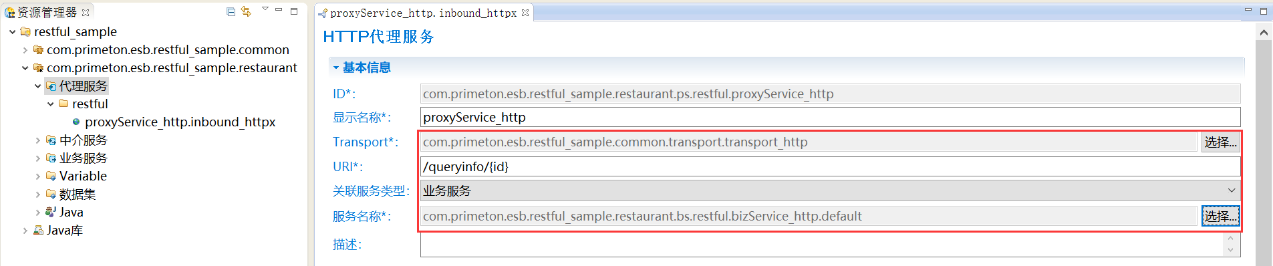The width and height of the screenshot is (1273, 266).
Task: Toggle link with editor icon
Action: (246, 12)
